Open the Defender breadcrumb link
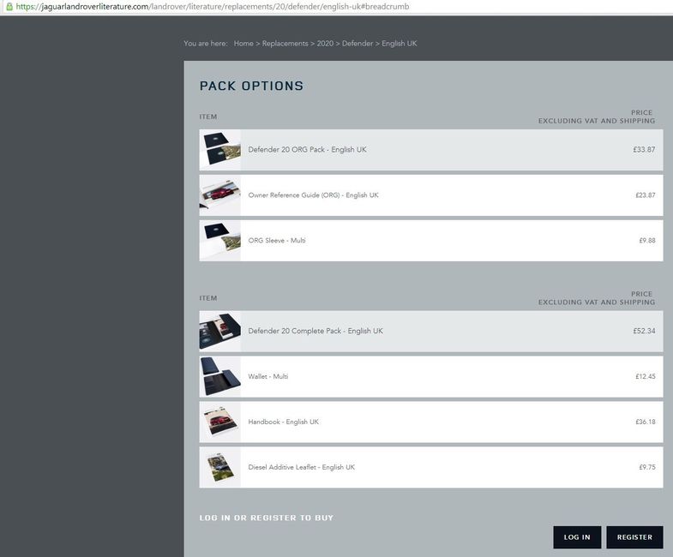This screenshot has width=673, height=557. (358, 44)
